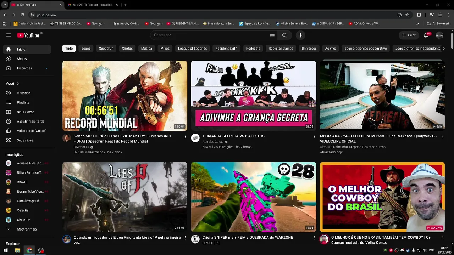
Task: Go back with the browser back arrow
Action: [5, 15]
